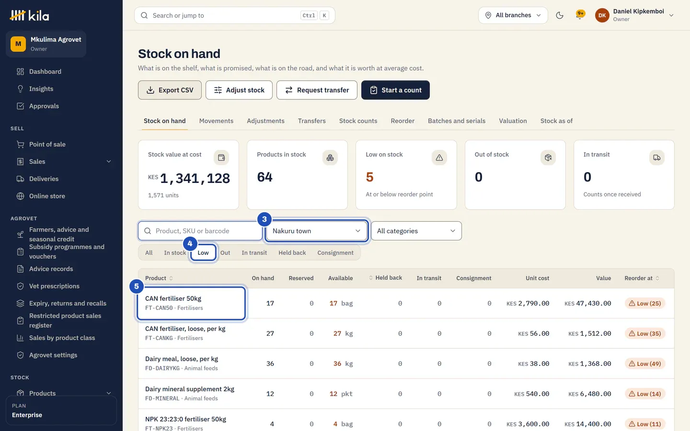Click the Kila logo

pos(29,15)
